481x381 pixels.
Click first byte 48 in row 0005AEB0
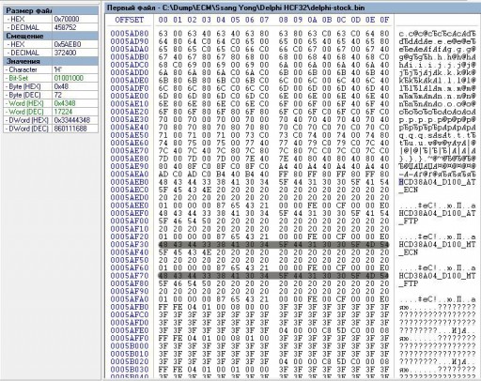163,182
